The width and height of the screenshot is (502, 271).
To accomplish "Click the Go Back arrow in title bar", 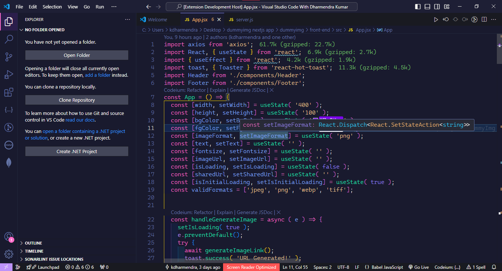I will (148, 7).
